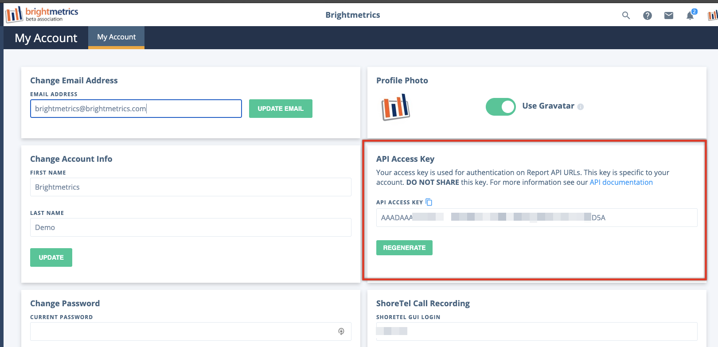Select the My Account tab
The height and width of the screenshot is (347, 718).
(117, 37)
